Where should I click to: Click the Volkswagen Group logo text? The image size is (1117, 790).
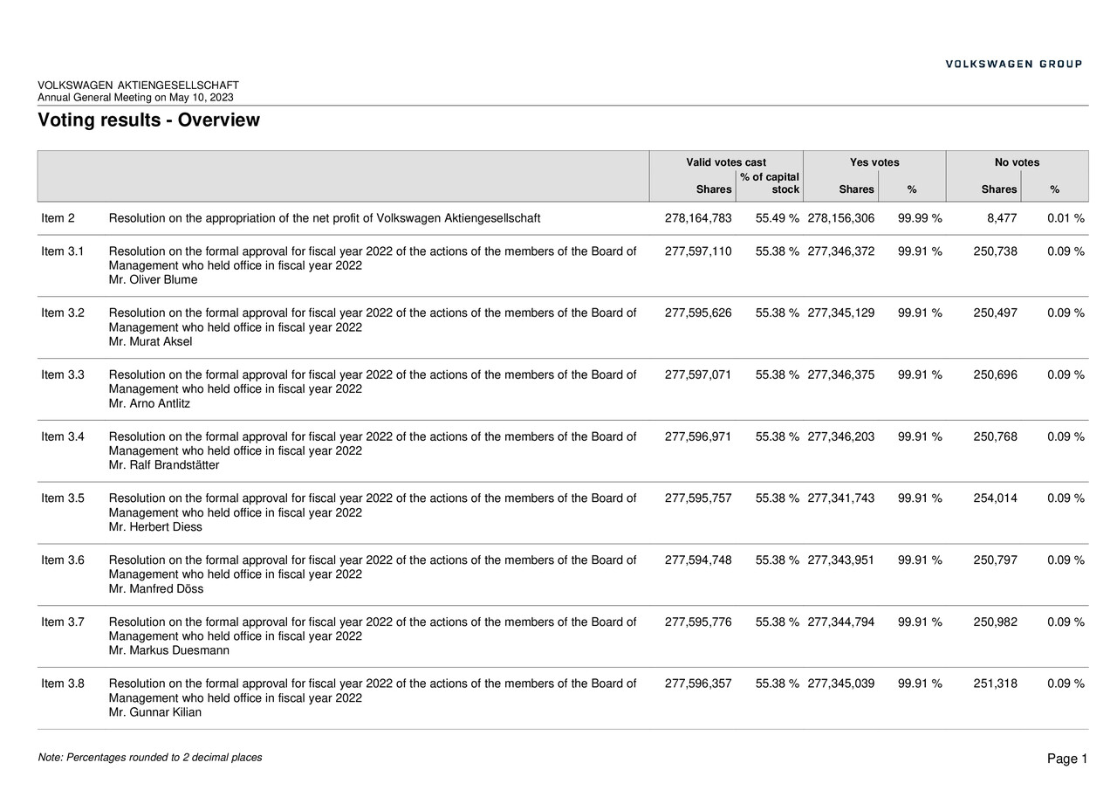(1014, 64)
